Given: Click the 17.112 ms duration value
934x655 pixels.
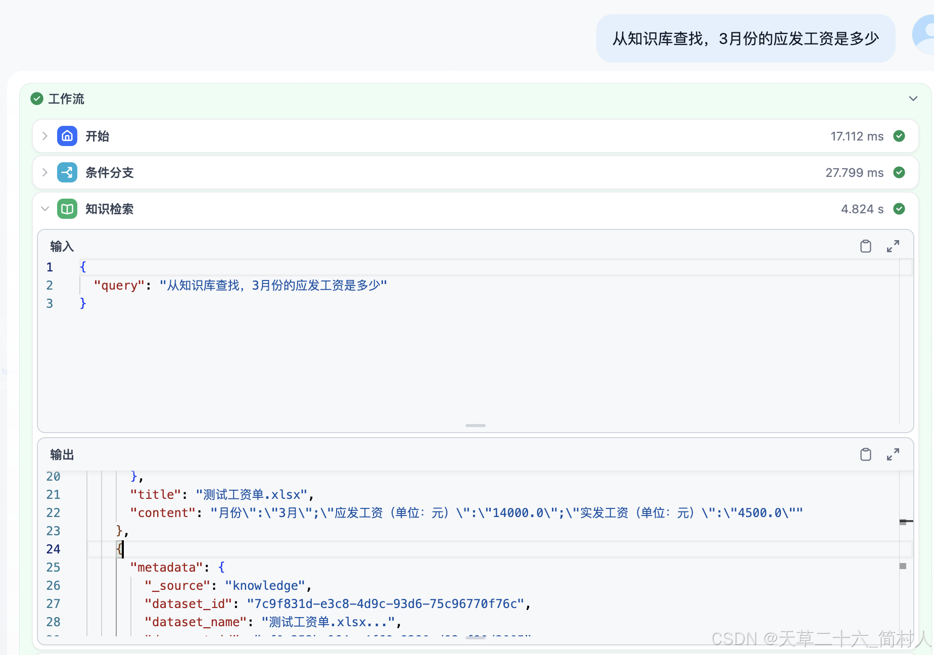Looking at the screenshot, I should point(857,136).
